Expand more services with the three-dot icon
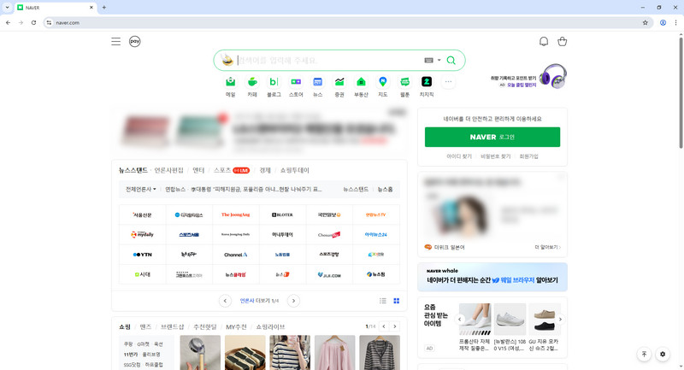 448,82
